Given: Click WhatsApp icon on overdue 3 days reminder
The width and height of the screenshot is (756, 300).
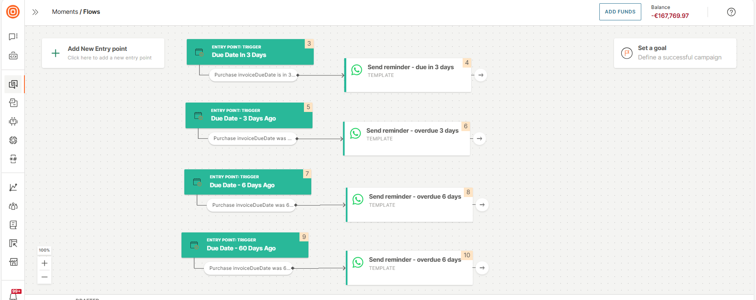Looking at the screenshot, I should coord(356,134).
